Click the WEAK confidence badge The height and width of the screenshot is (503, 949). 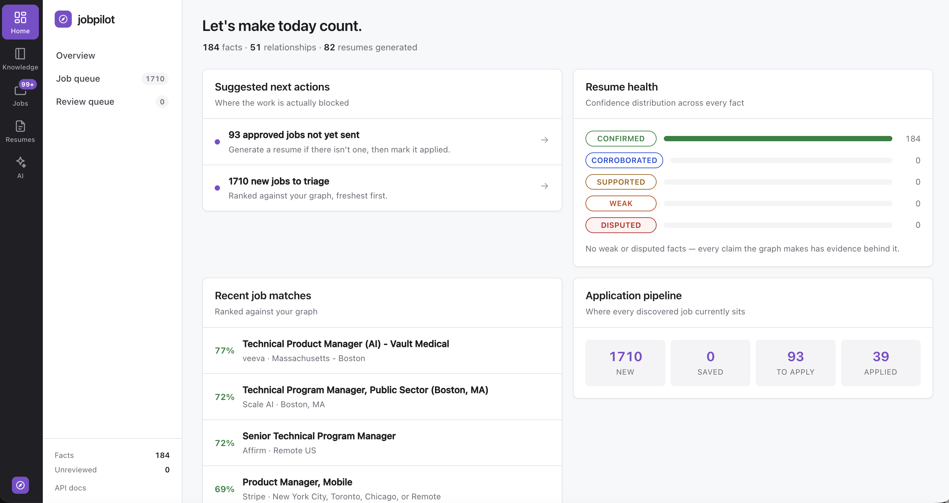coord(621,203)
